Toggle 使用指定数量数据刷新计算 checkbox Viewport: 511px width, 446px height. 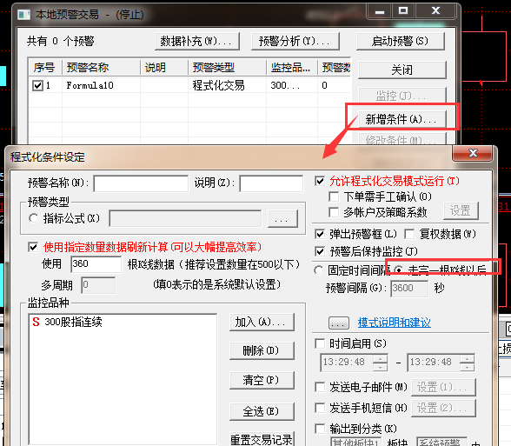33,247
